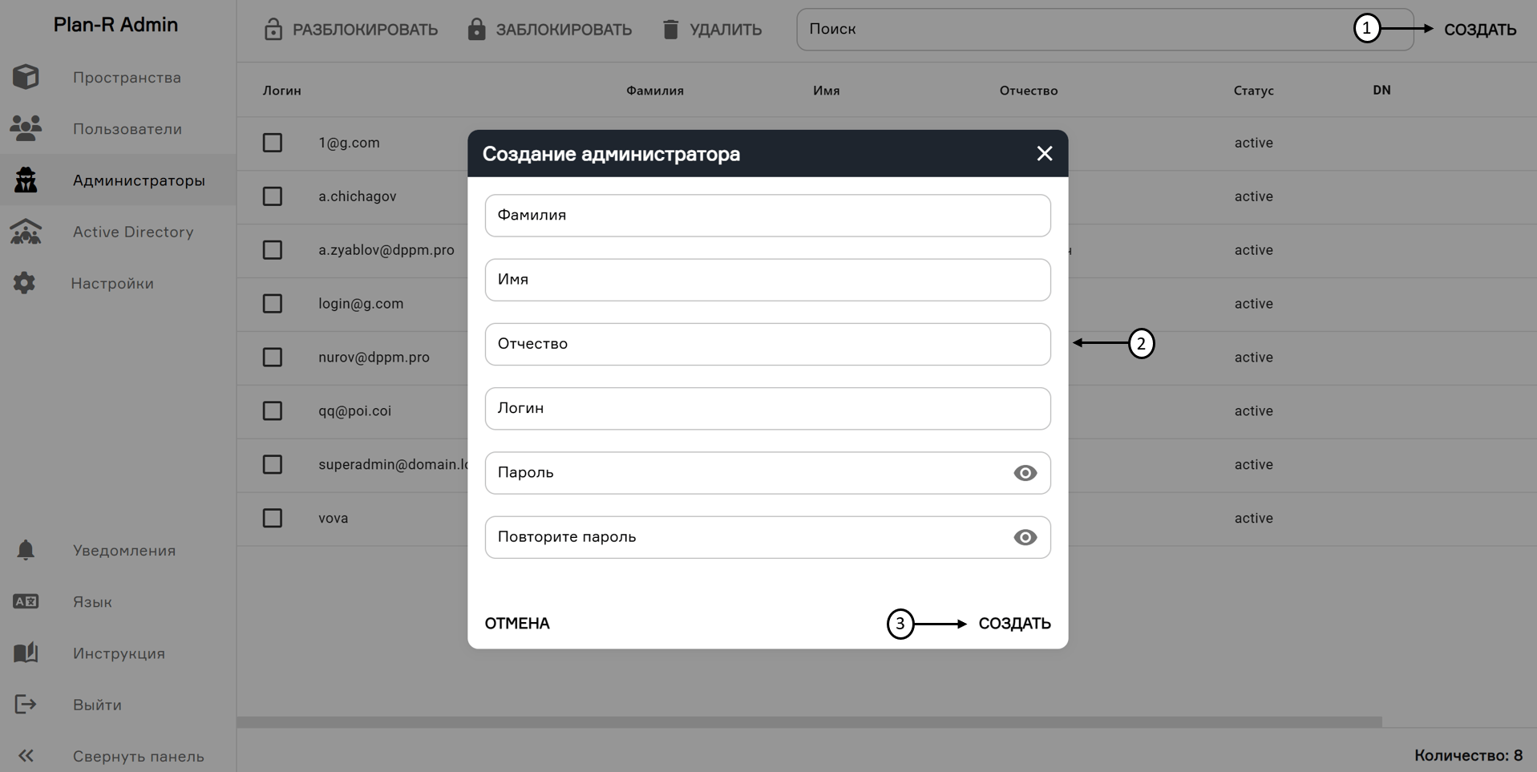The width and height of the screenshot is (1537, 772).
Task: Click СОЗДАТЬ inside the modal
Action: (x=1014, y=623)
